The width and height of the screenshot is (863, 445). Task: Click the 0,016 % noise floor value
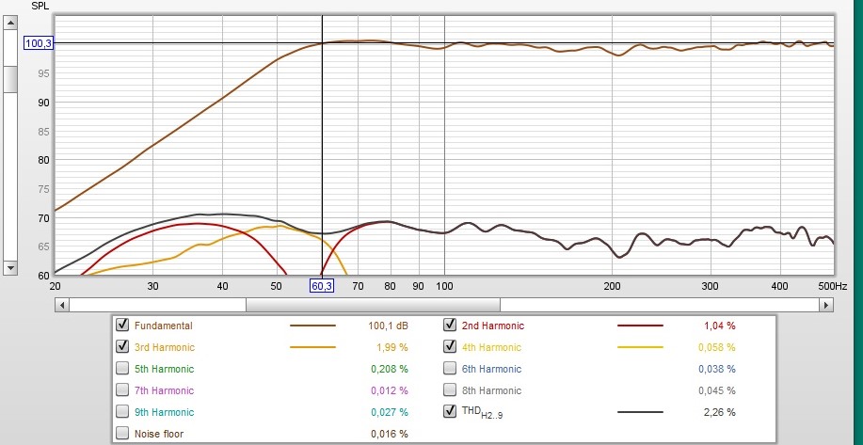click(389, 434)
